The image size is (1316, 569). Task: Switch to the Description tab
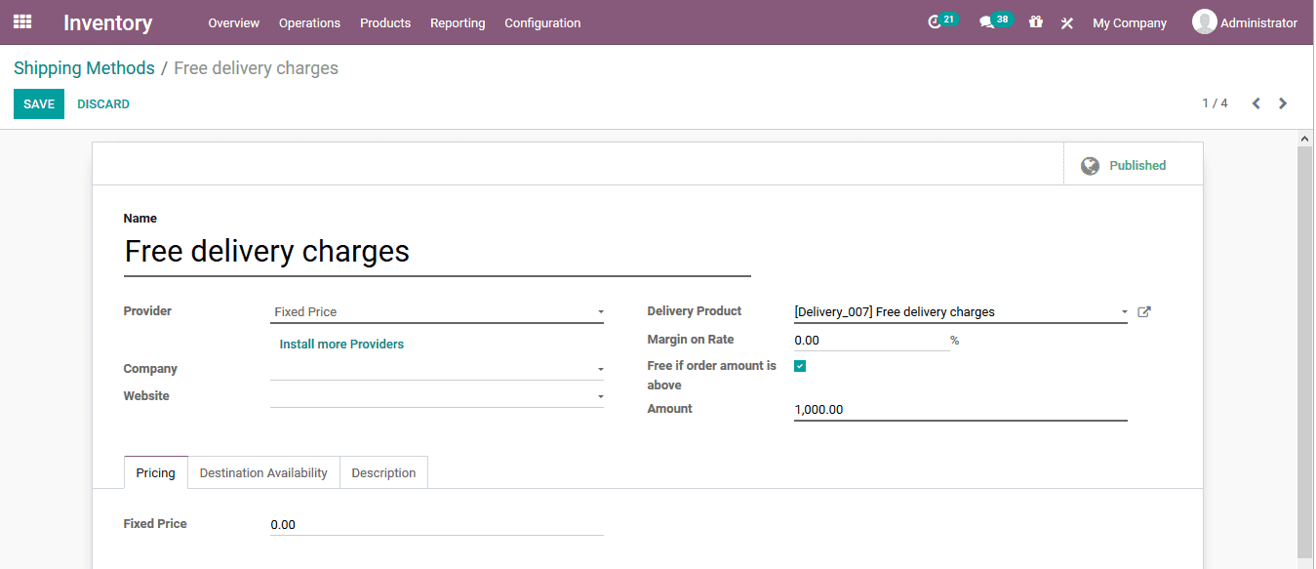[x=383, y=472]
